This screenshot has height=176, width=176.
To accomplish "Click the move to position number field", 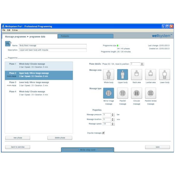I will click(x=135, y=64).
